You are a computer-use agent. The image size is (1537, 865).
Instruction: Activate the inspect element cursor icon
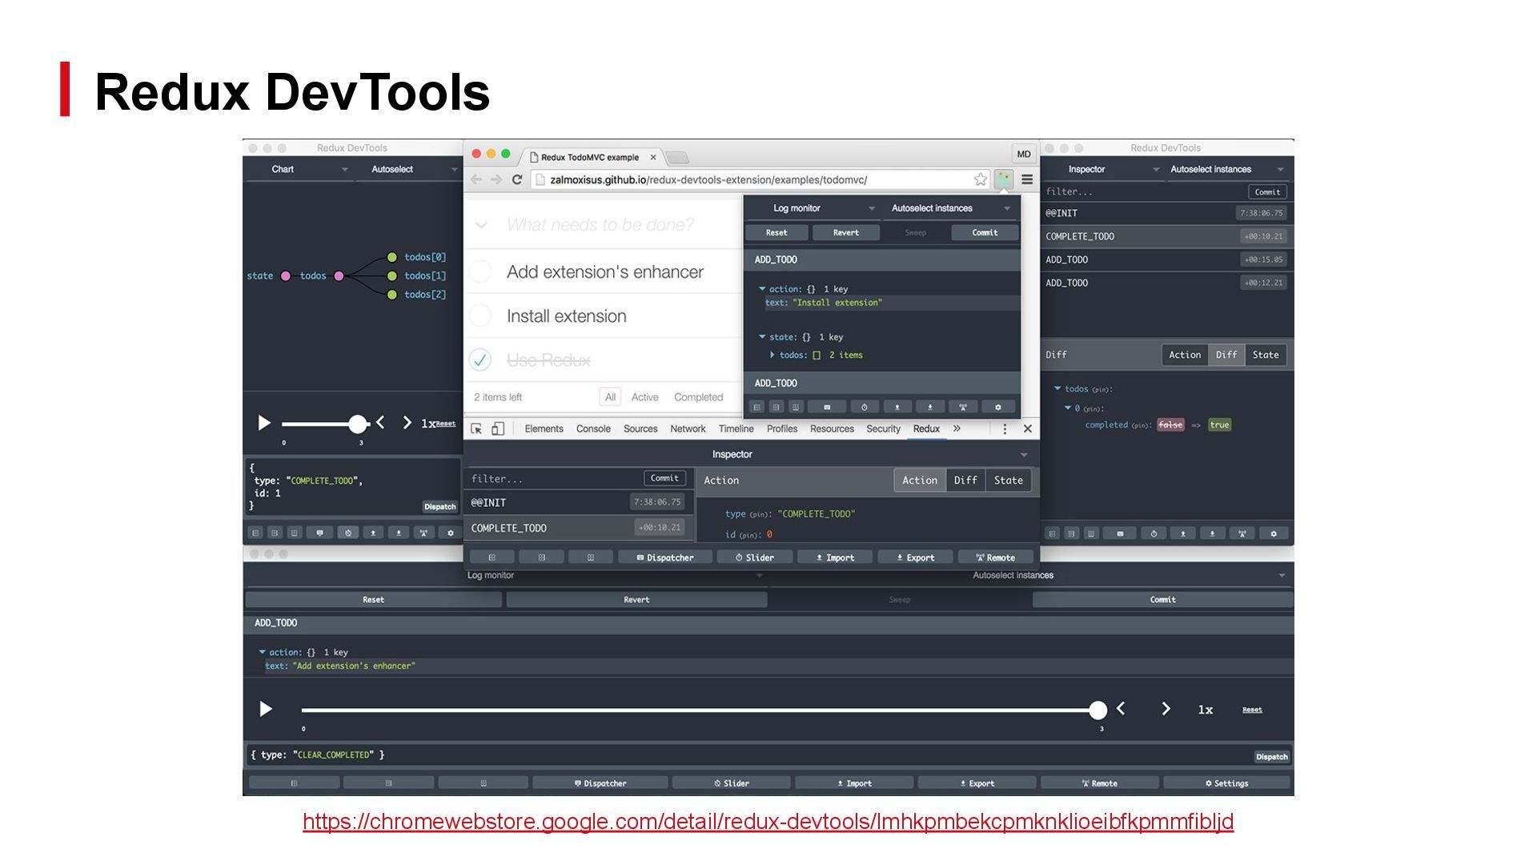tap(476, 429)
